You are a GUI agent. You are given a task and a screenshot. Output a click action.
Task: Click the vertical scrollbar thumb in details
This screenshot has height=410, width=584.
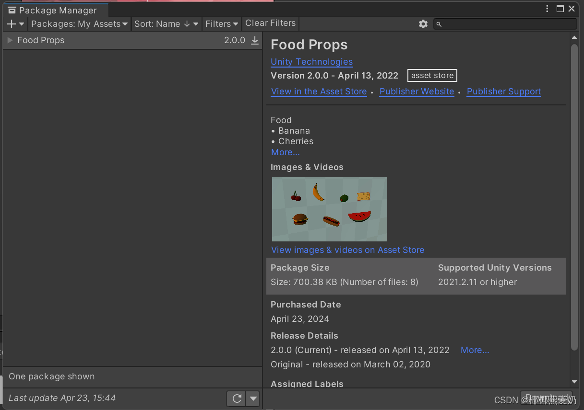(574, 197)
